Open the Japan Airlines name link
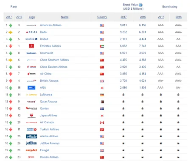 48,115
